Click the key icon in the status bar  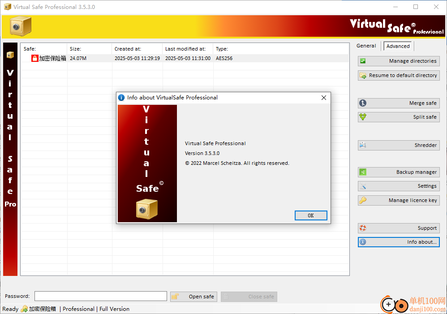click(x=25, y=309)
